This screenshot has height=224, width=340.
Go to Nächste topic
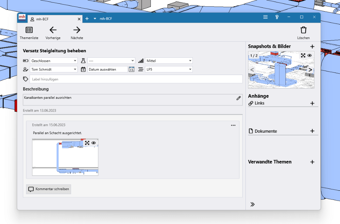(x=77, y=33)
